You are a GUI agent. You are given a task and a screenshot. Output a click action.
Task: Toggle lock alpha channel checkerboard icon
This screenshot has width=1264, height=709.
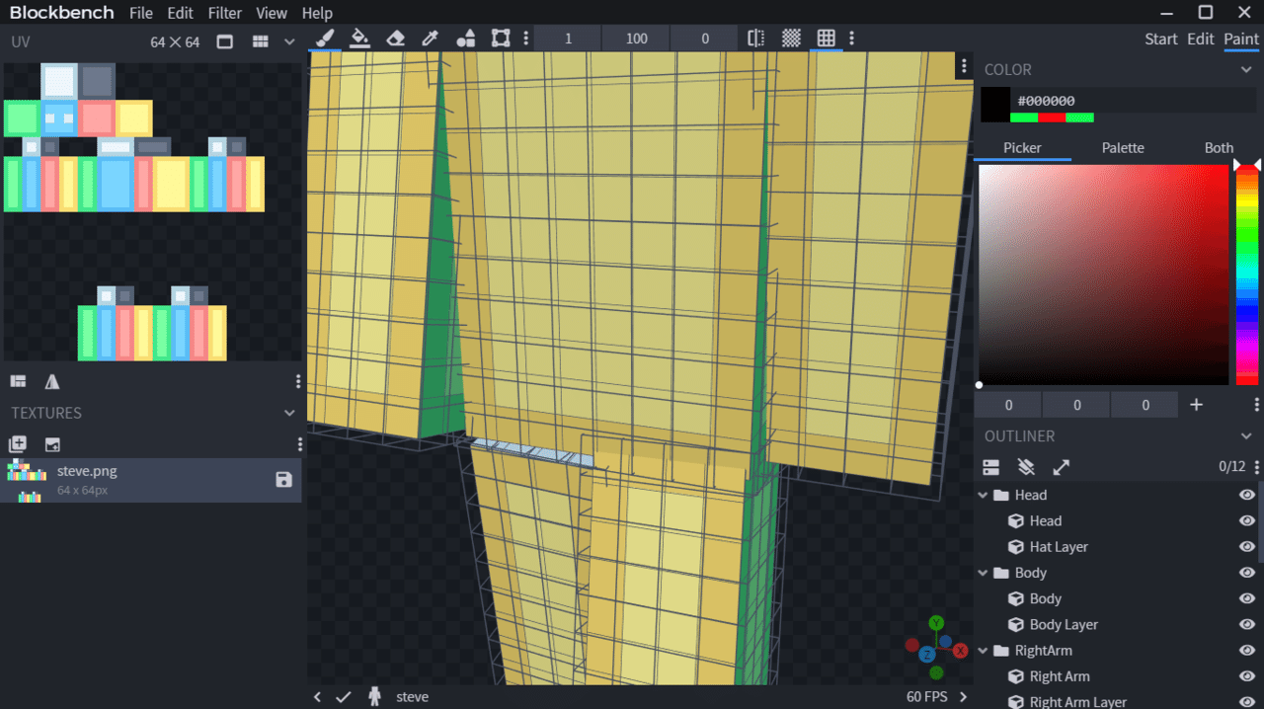pos(791,39)
